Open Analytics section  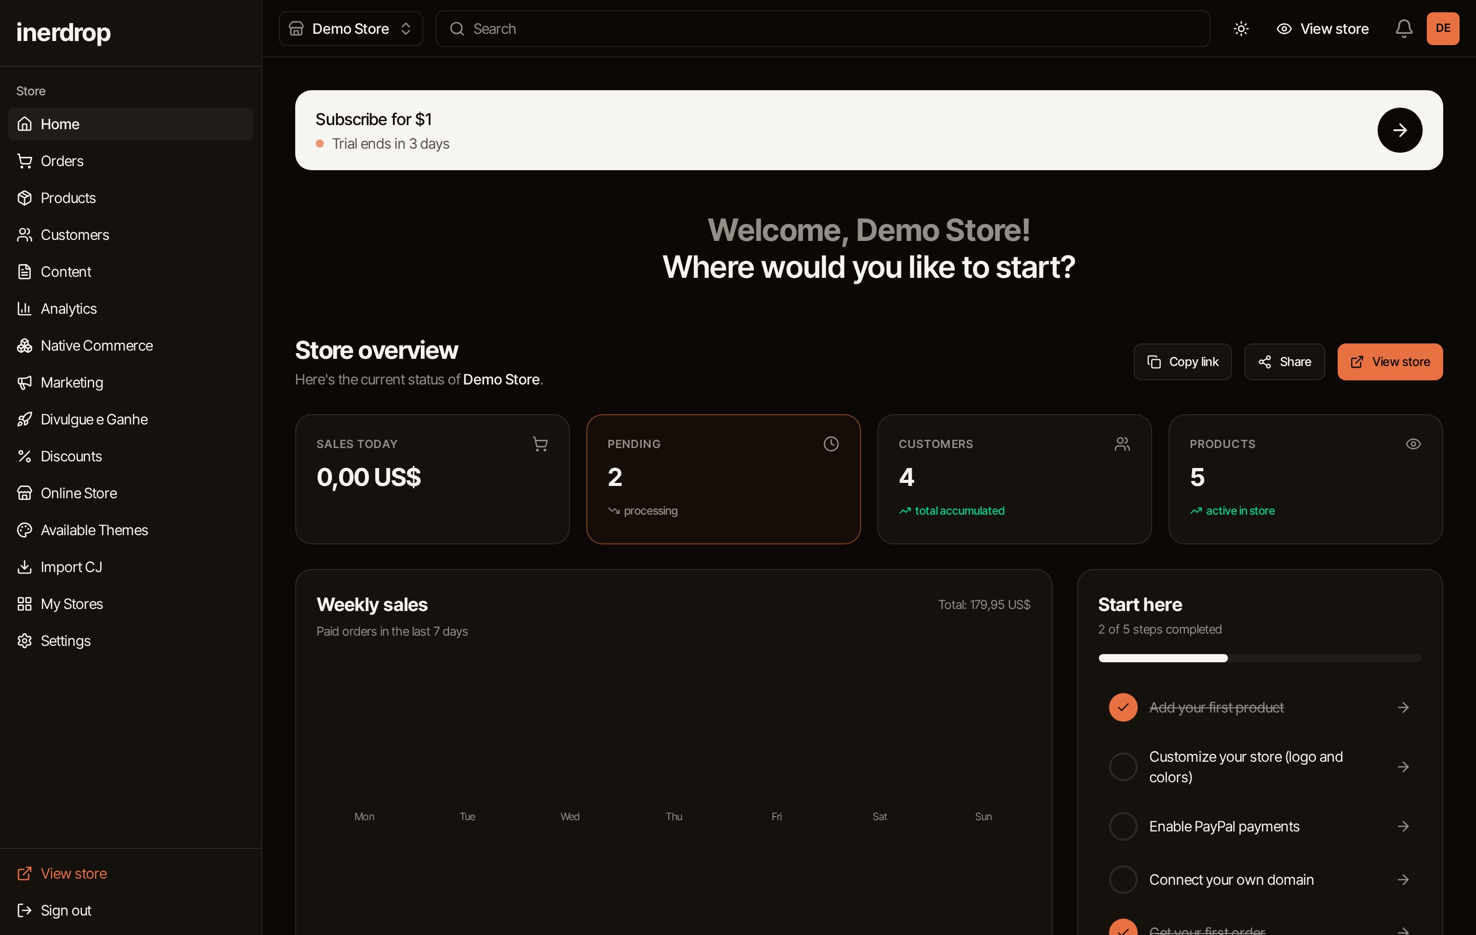point(131,309)
